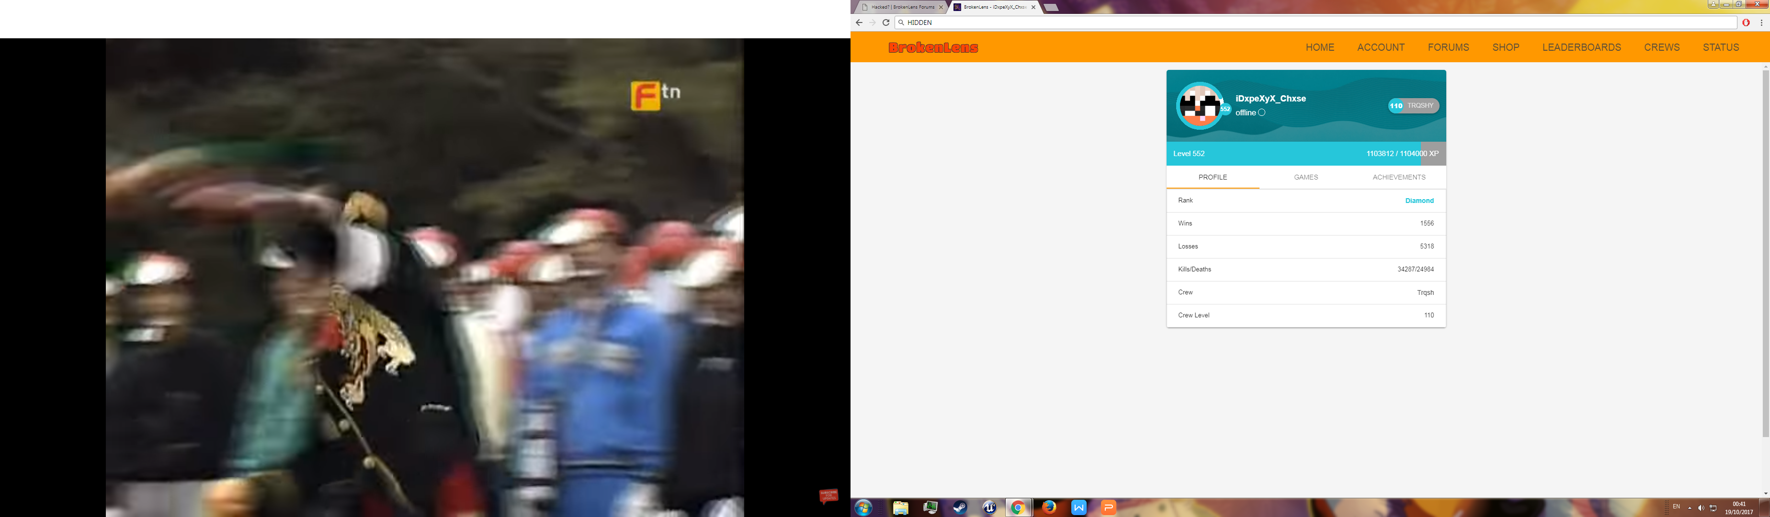Open the HOME nav link
Image resolution: width=1770 pixels, height=517 pixels.
coord(1320,47)
